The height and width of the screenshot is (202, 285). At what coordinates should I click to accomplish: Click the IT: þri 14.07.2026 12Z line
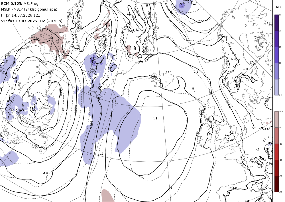21,15
